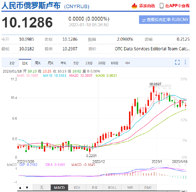Switch to 15分 chart tab
Screen dimensions: 196x192
tap(89, 63)
